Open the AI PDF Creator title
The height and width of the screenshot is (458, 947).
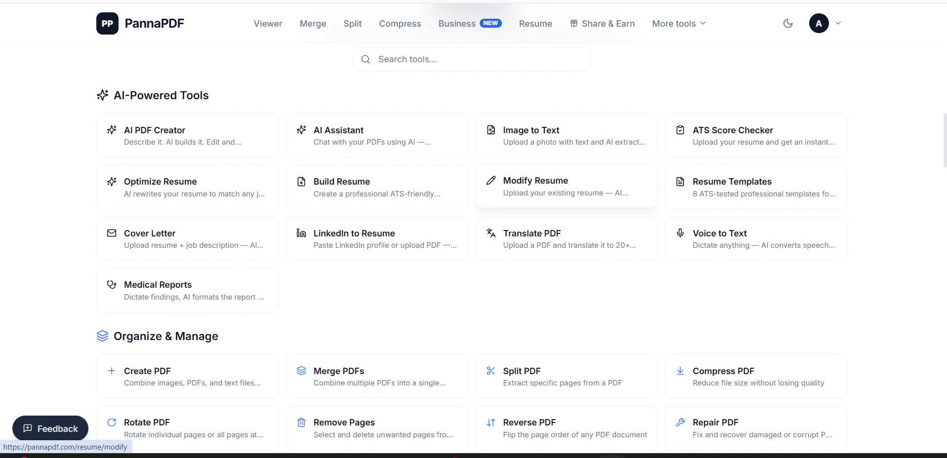(155, 130)
